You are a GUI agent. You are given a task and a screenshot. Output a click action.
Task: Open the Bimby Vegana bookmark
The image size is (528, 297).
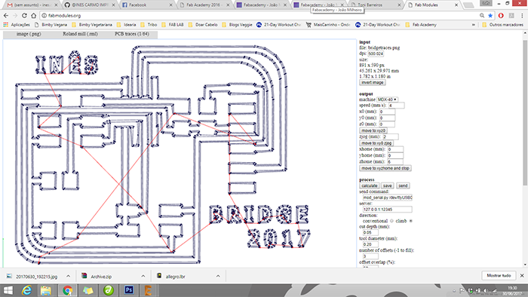tap(51, 25)
